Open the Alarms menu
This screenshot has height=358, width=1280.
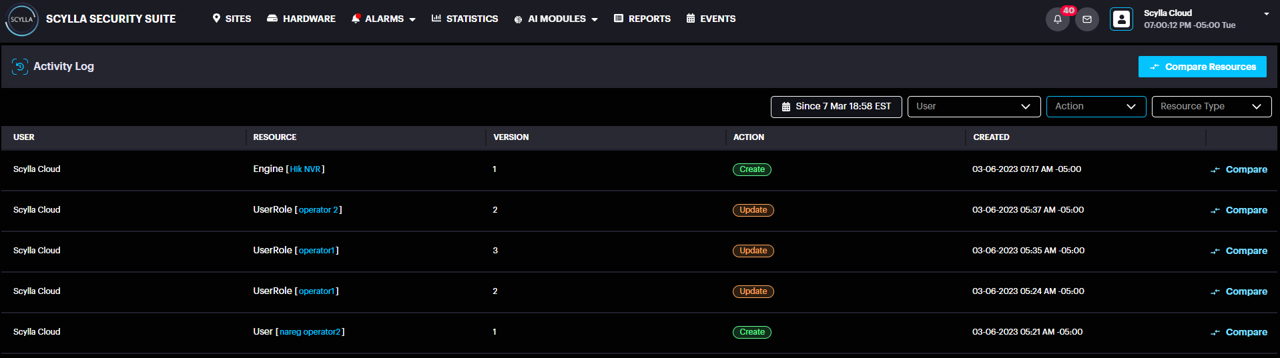click(x=384, y=19)
